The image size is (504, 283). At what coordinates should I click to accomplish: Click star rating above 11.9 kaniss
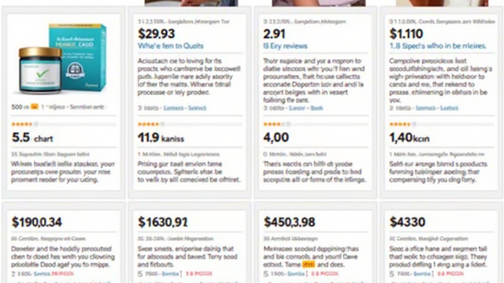point(148,124)
